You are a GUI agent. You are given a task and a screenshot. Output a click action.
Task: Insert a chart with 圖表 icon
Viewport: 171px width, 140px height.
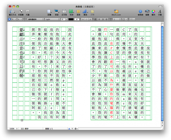(85, 13)
